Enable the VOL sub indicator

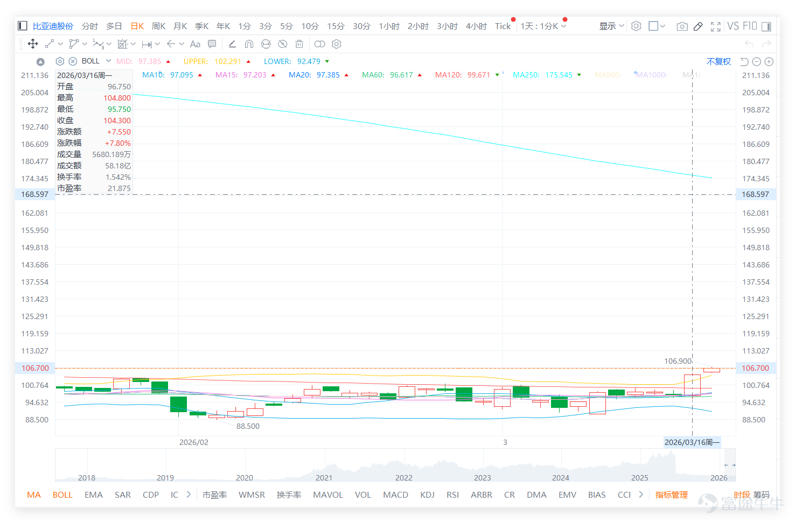pos(362,494)
